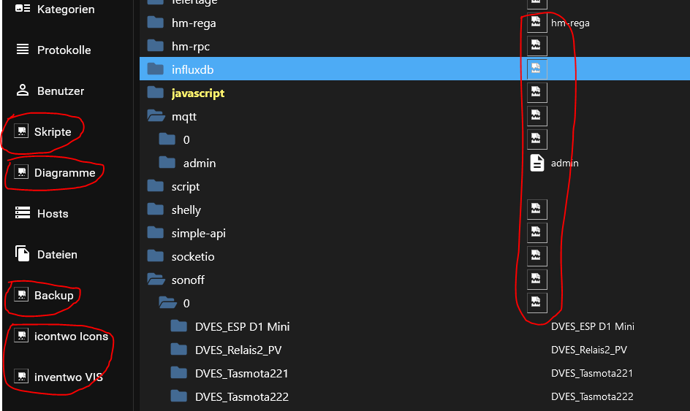Select the DVES_Tasmota221 folder
The width and height of the screenshot is (690, 411).
(x=241, y=374)
